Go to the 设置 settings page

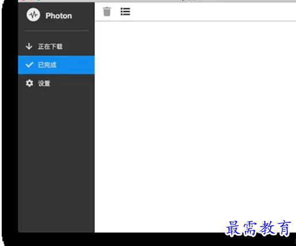click(x=56, y=83)
